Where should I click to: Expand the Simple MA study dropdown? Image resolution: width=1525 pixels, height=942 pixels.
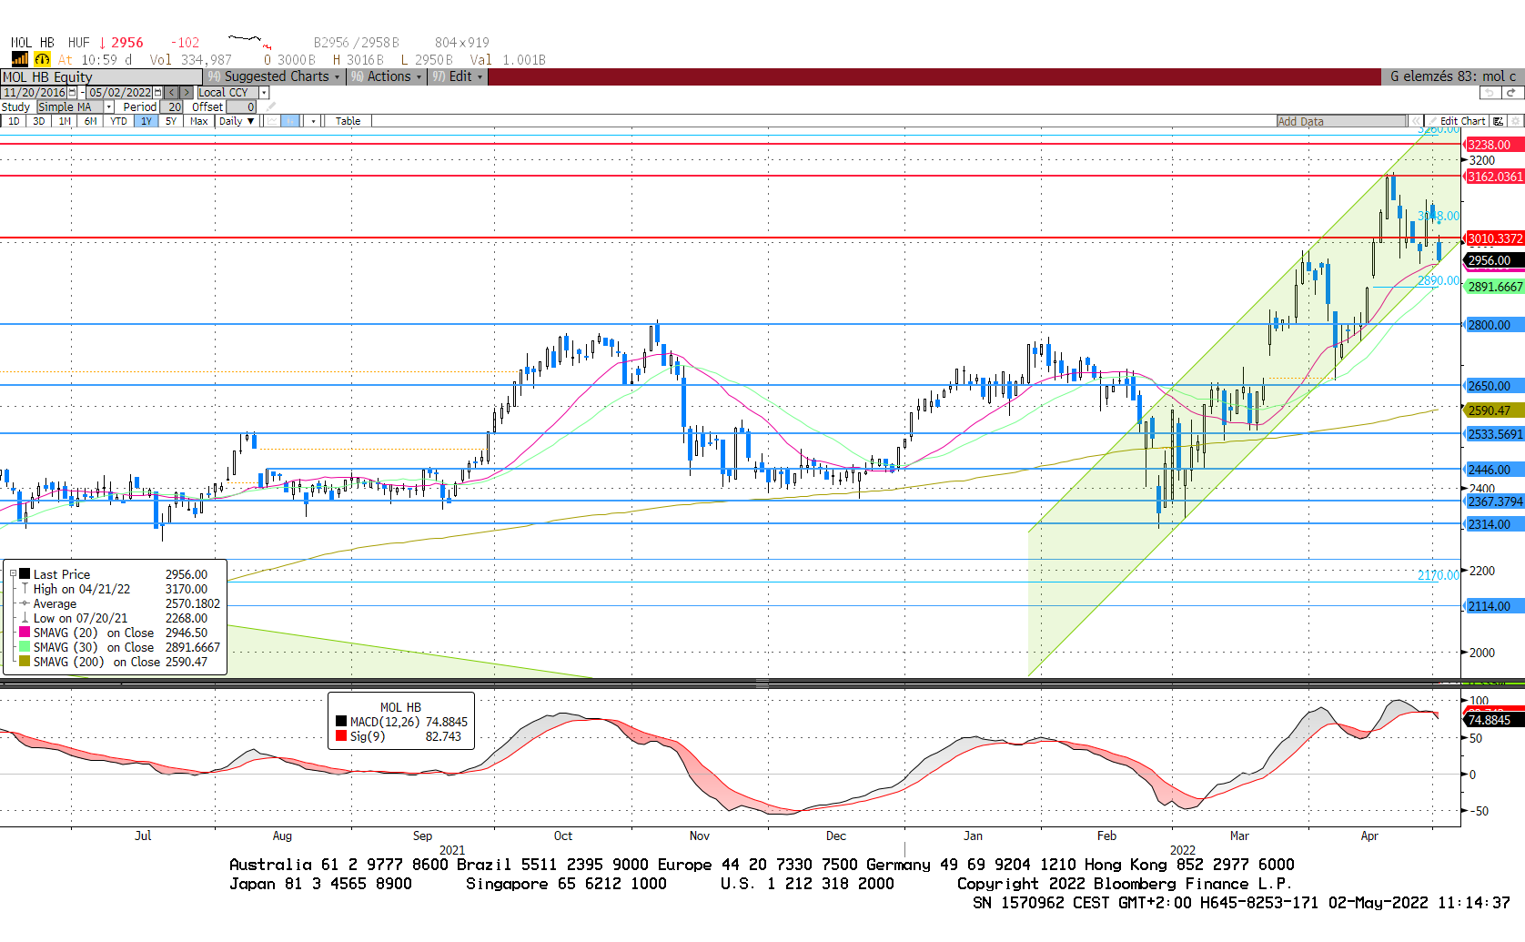click(x=108, y=106)
